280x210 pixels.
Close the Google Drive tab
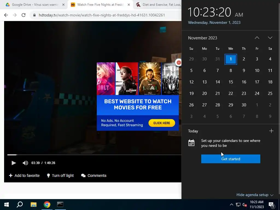63,5
